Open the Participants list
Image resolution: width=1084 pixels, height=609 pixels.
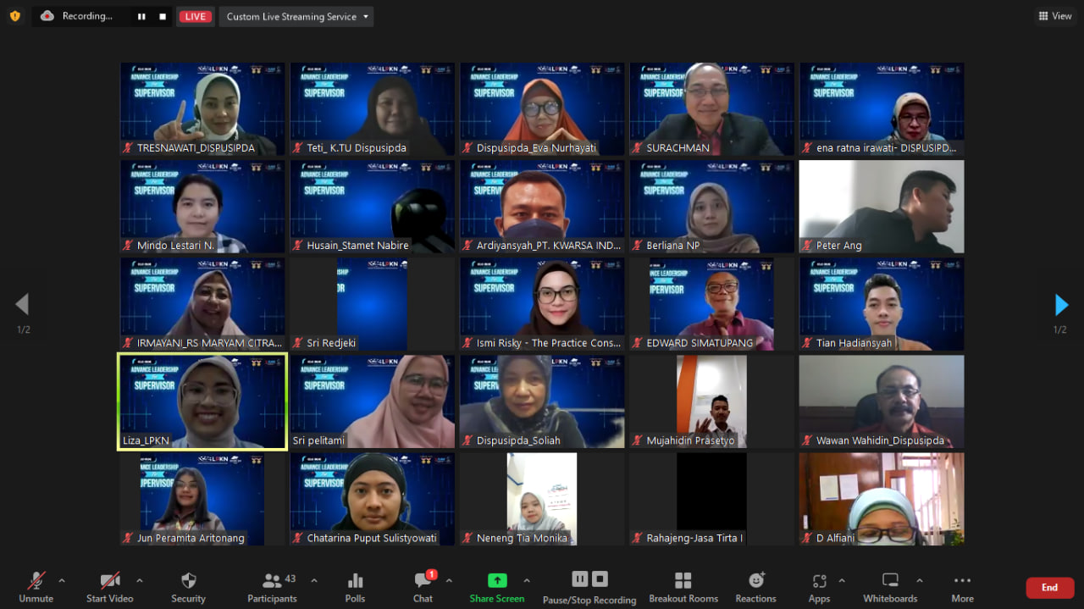(x=272, y=587)
